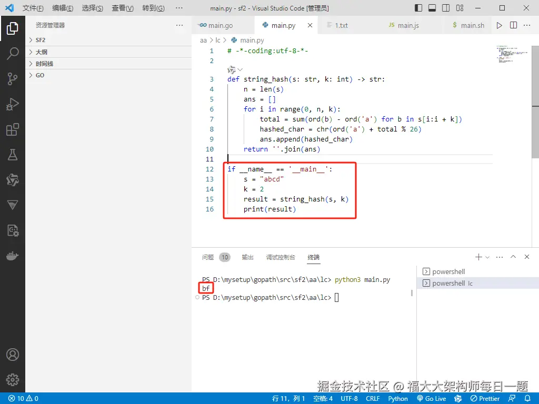Change language mode from Python

click(x=398, y=399)
